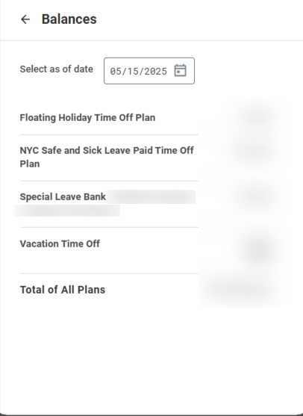The height and width of the screenshot is (416, 303).
Task: View the blurred NYC Sick Leave balance value
Action: pyautogui.click(x=253, y=150)
